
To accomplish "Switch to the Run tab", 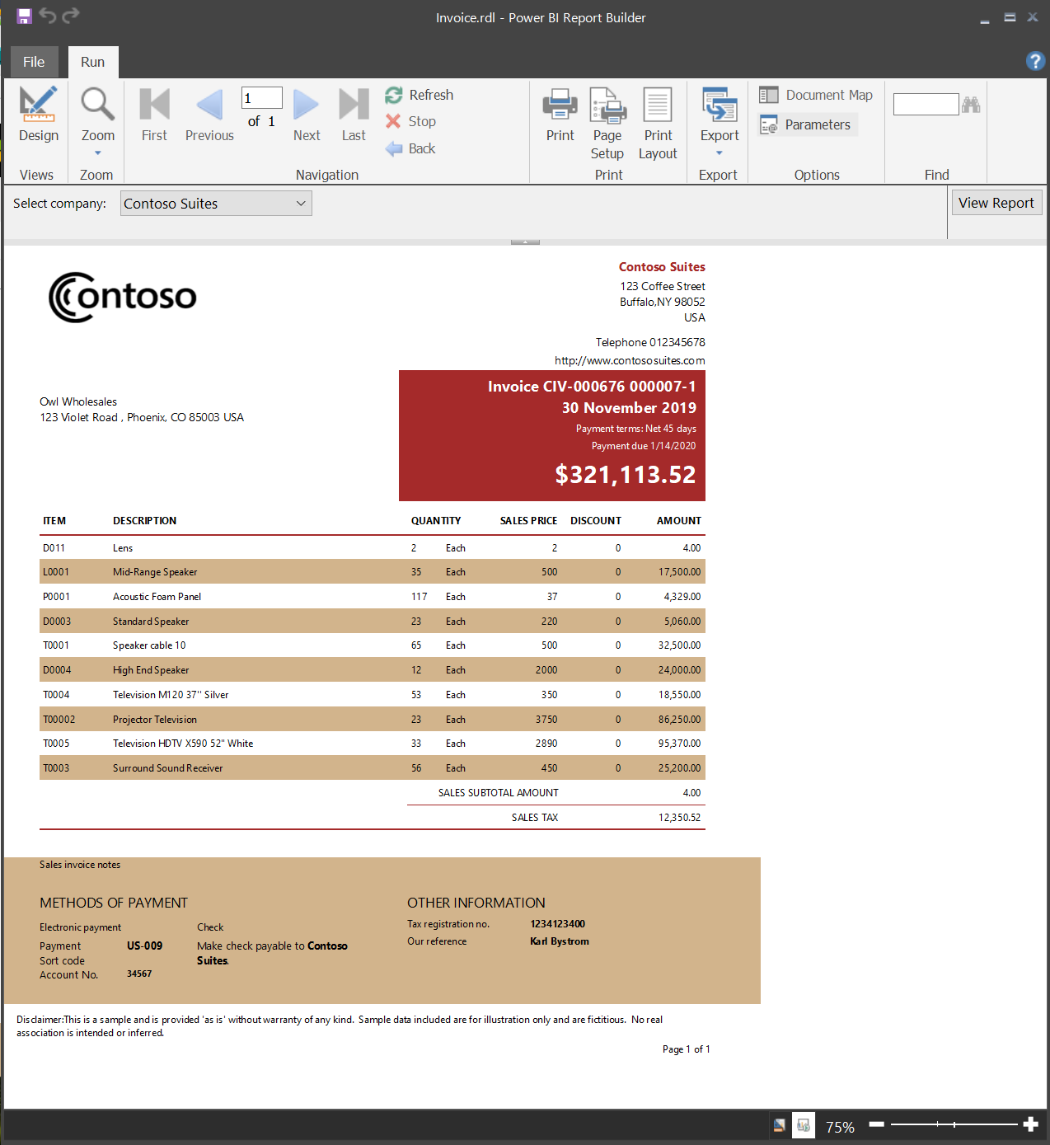I will coord(92,61).
